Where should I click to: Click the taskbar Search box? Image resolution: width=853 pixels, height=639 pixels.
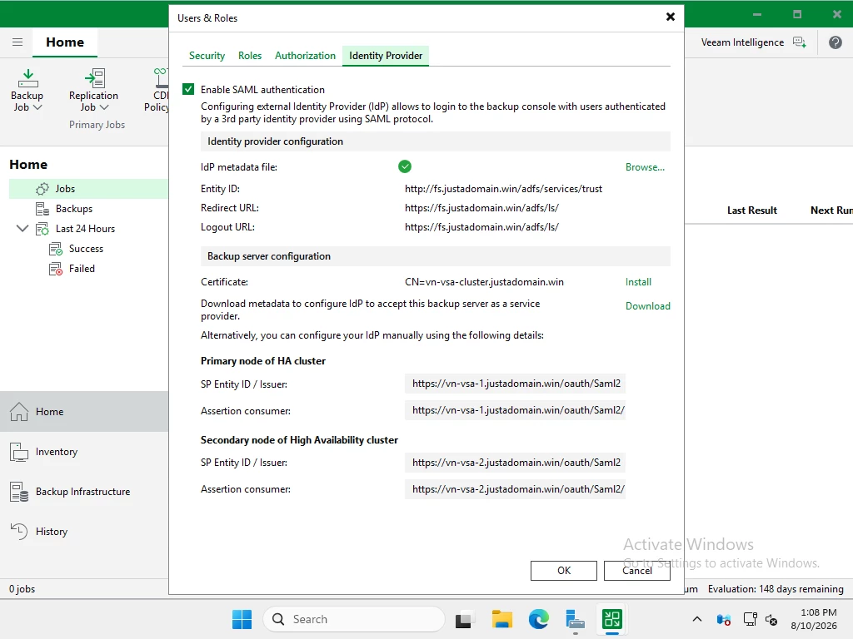353,619
